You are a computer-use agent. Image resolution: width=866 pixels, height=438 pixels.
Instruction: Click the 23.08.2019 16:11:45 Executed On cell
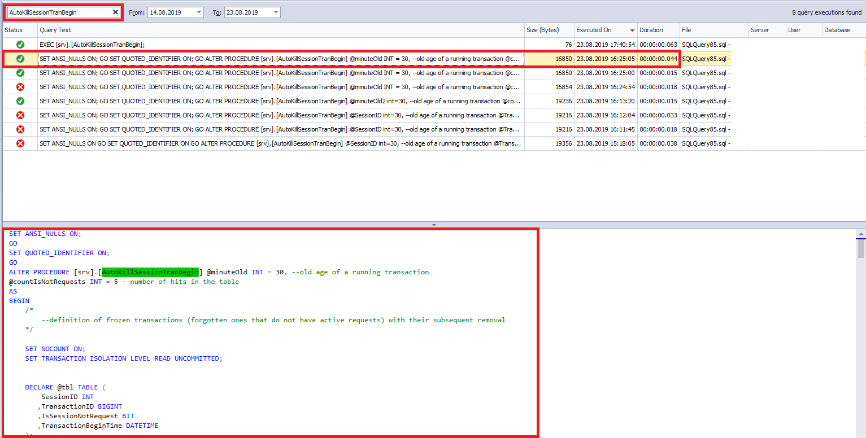pos(606,129)
